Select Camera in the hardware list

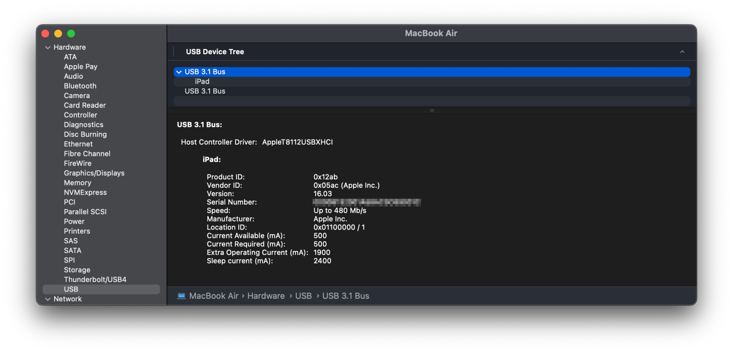(77, 96)
